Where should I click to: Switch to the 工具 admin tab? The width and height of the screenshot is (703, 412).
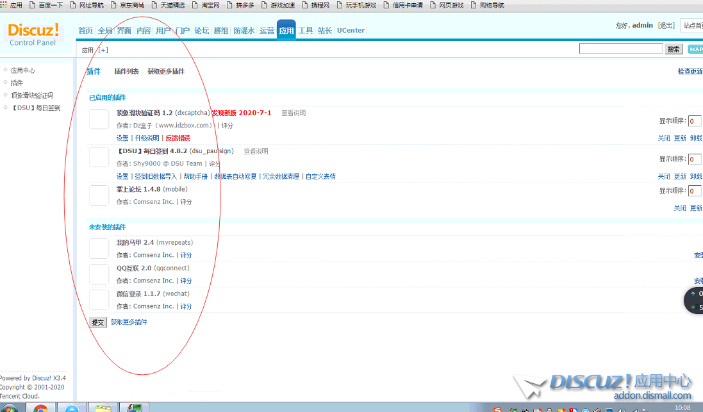point(305,31)
